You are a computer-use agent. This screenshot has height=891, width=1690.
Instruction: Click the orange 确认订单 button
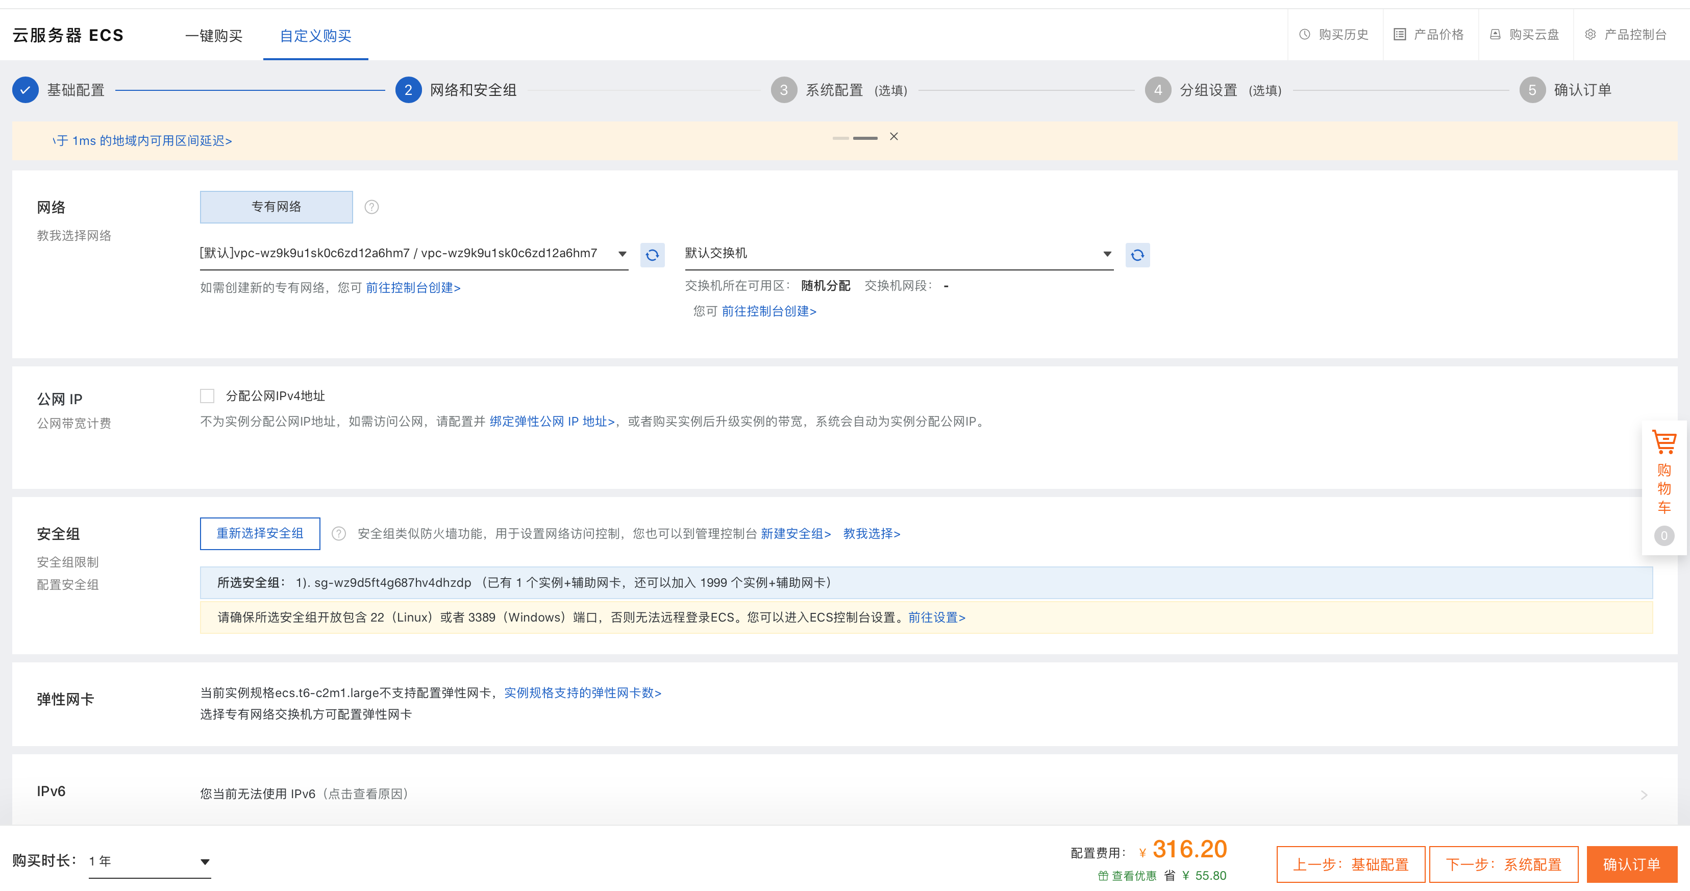pyautogui.click(x=1632, y=864)
